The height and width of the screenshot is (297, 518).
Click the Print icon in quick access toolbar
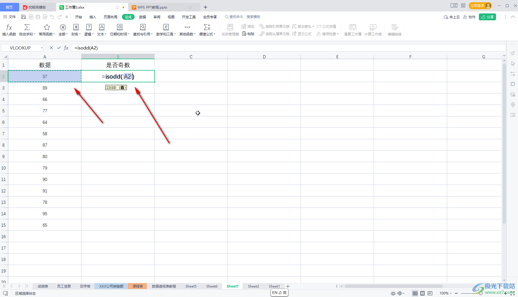(38, 17)
